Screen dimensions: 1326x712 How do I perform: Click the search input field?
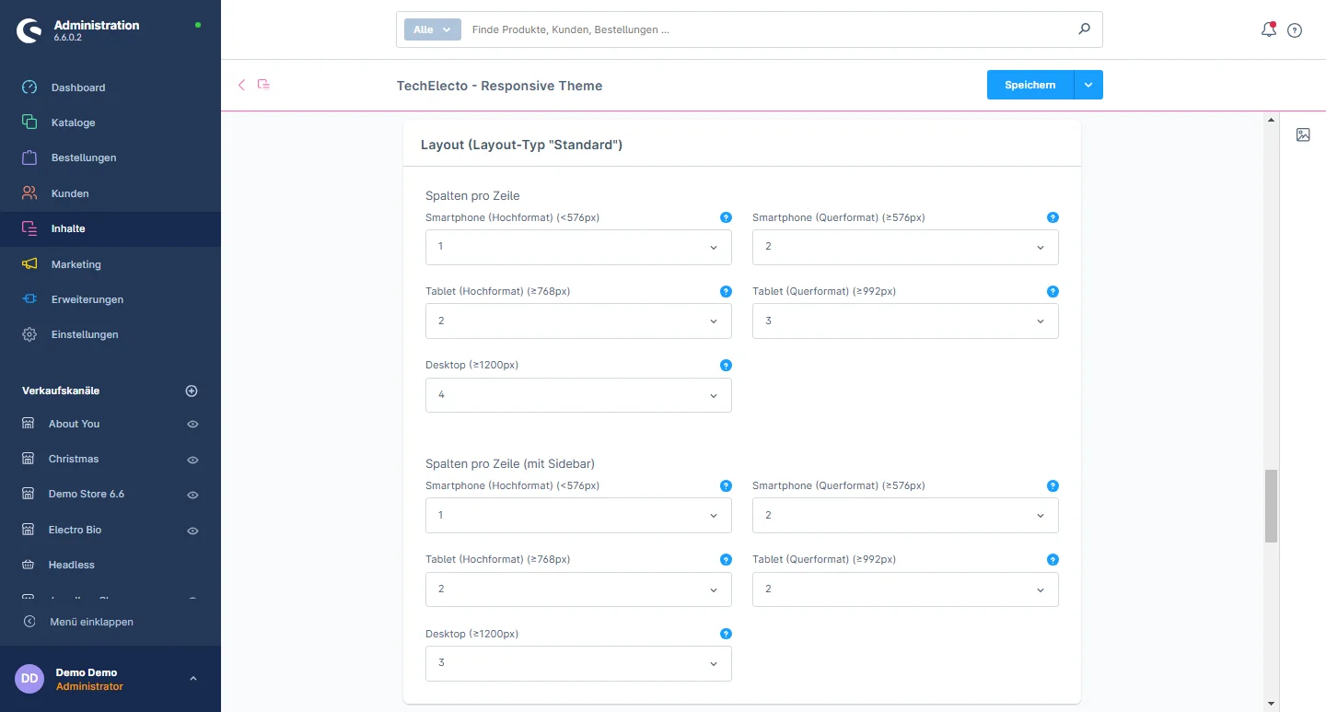pyautogui.click(x=764, y=29)
